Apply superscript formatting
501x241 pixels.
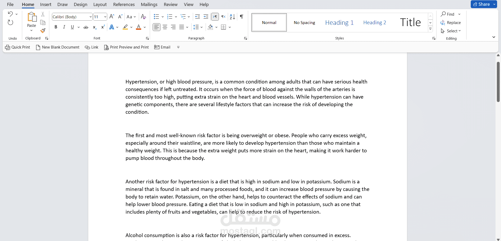pyautogui.click(x=103, y=27)
